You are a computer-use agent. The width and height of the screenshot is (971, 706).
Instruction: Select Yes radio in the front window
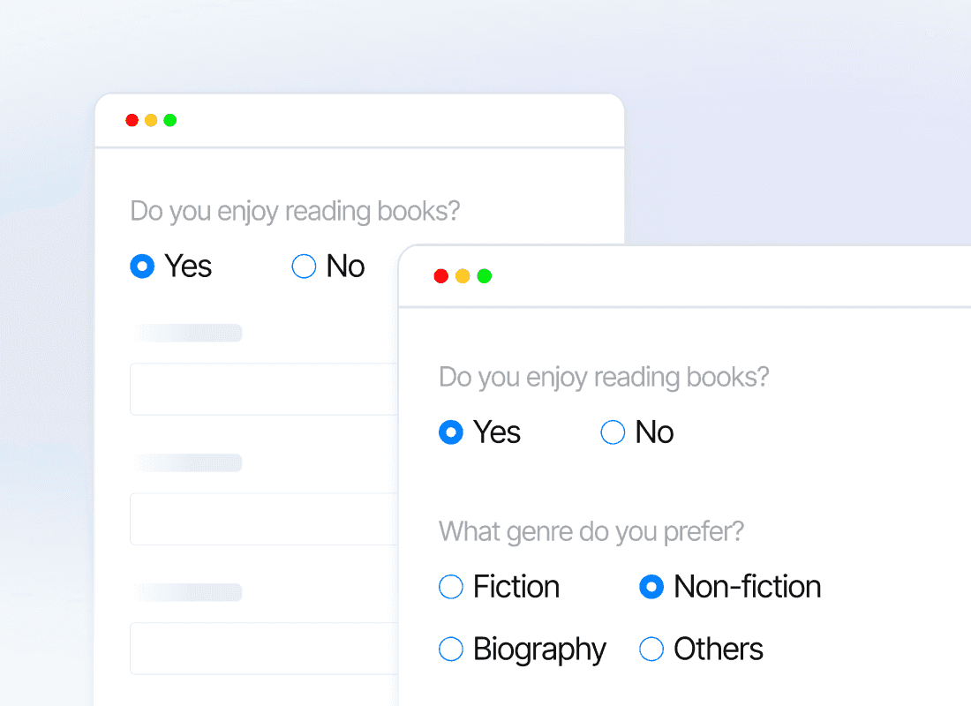coord(451,432)
